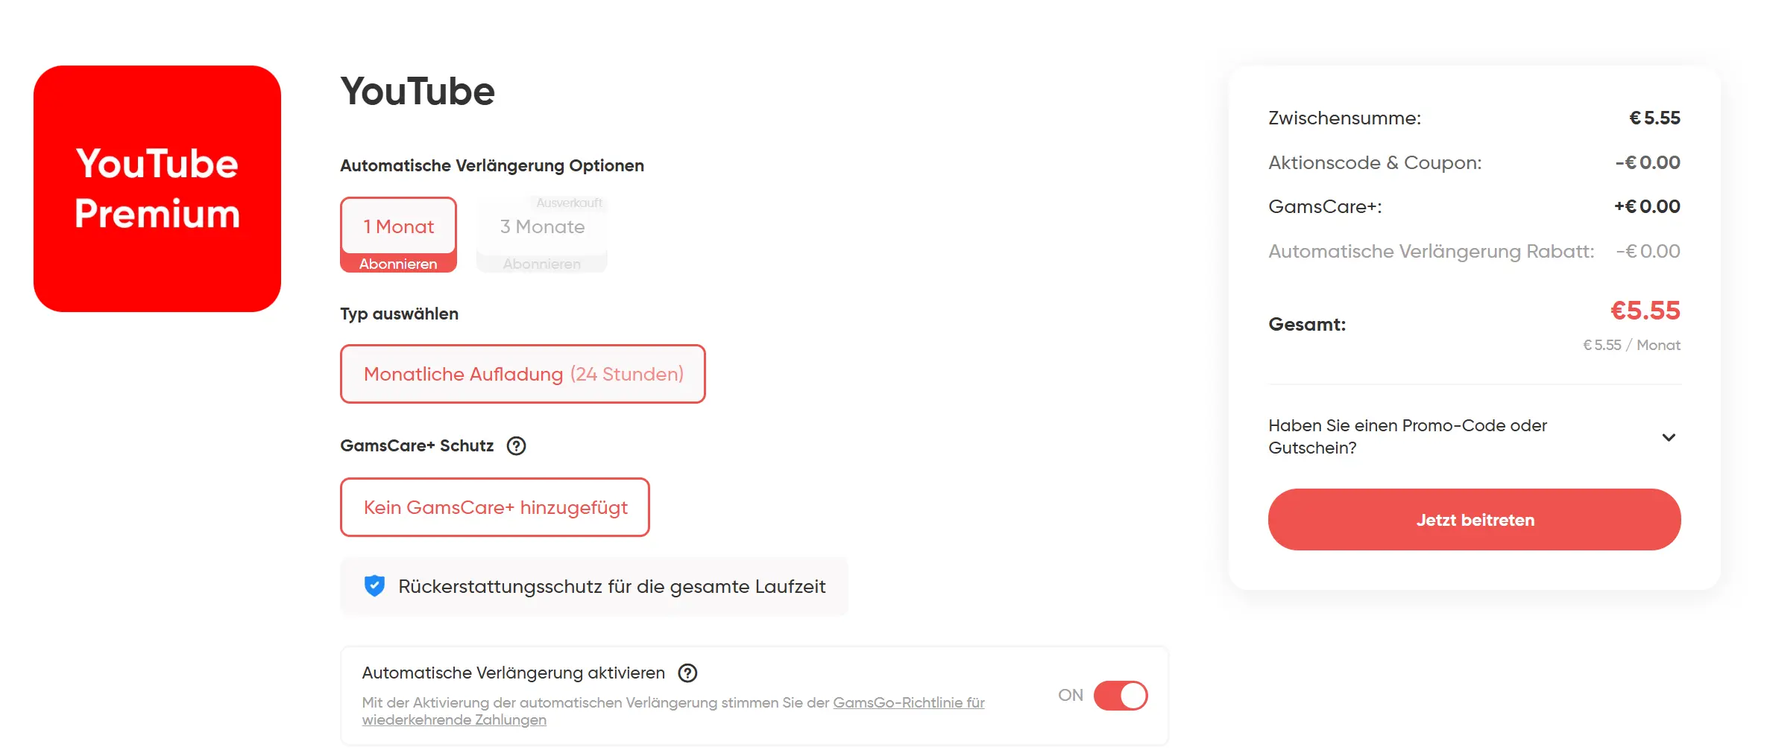Click the red Gesamt price €5.55

pyautogui.click(x=1645, y=311)
